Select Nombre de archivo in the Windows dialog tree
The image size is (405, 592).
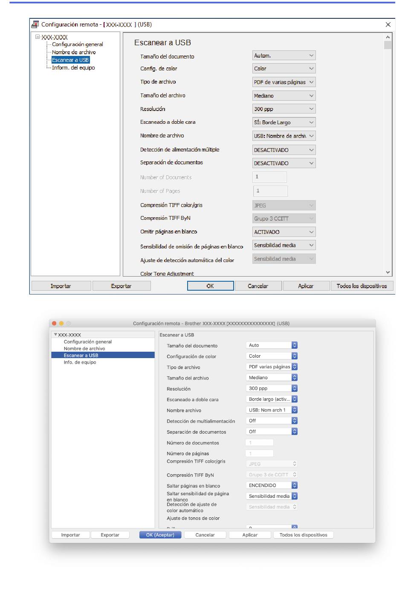pos(74,52)
